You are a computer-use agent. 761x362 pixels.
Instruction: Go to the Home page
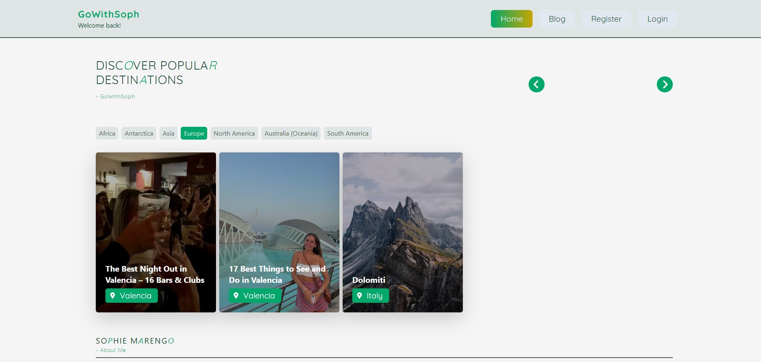[511, 19]
